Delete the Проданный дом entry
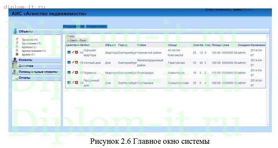 (76, 82)
